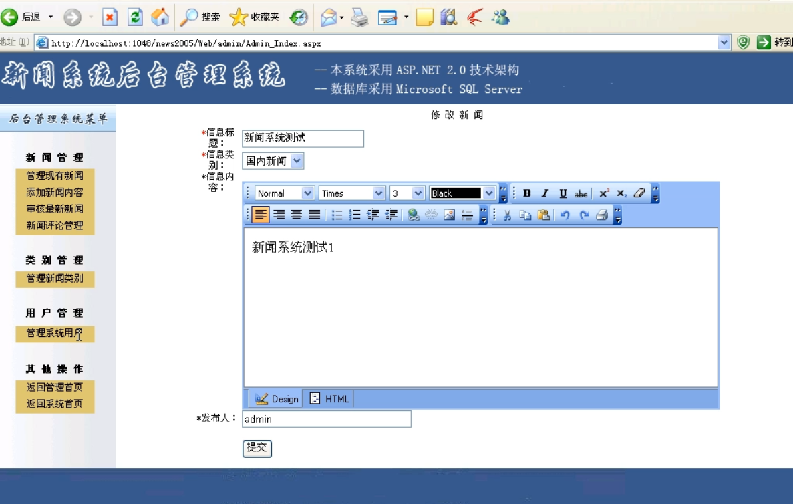Click the editor print icon
This screenshot has height=504, width=793.
[602, 215]
